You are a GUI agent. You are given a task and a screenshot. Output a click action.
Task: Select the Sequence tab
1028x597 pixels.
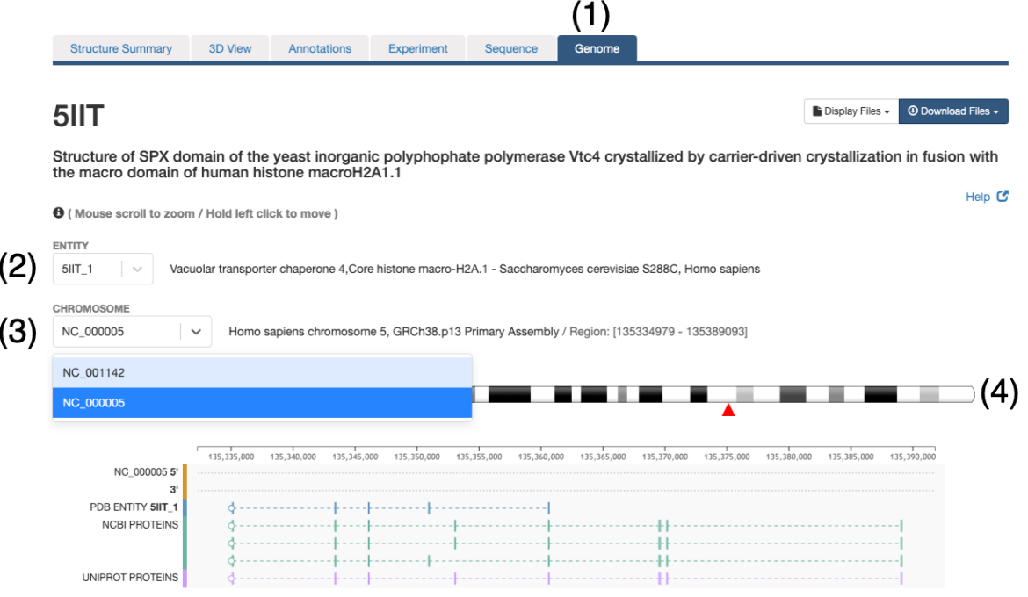coord(510,49)
